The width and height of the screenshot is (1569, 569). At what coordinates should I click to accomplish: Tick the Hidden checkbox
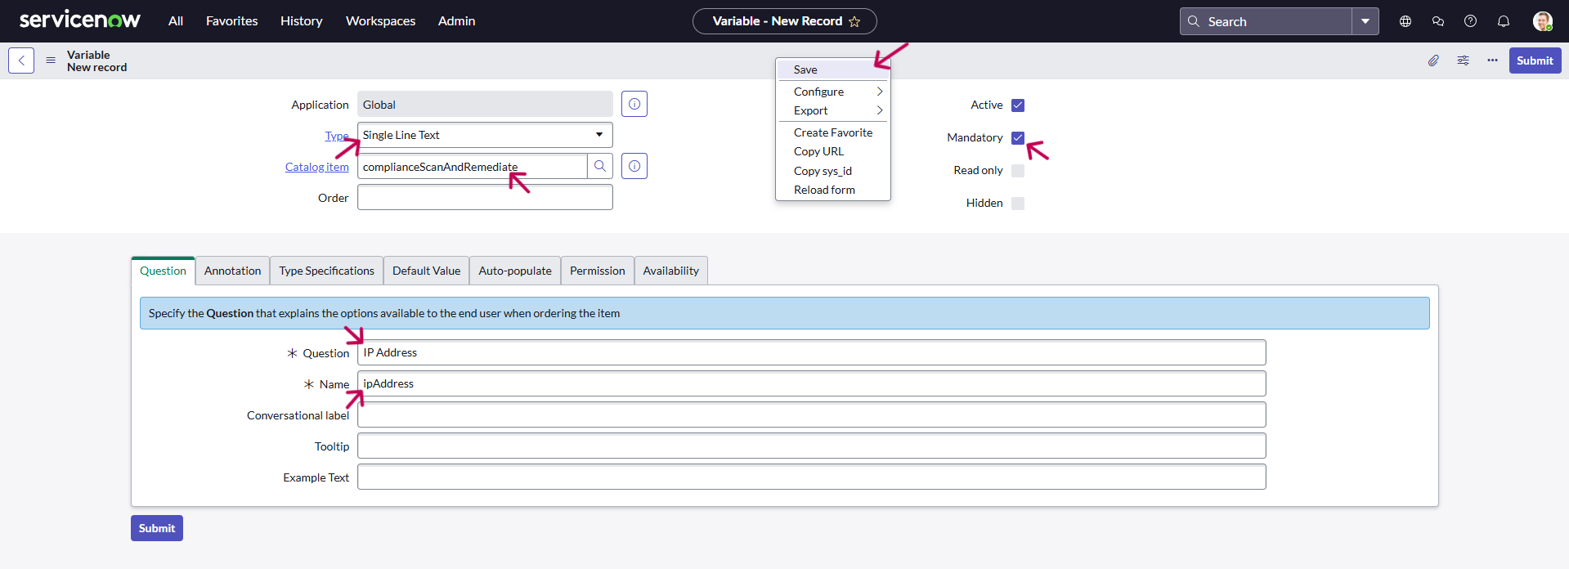[x=1018, y=204]
